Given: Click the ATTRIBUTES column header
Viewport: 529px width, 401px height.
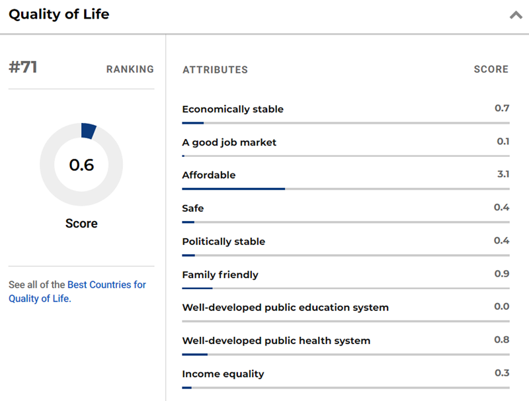Looking at the screenshot, I should tap(215, 69).
